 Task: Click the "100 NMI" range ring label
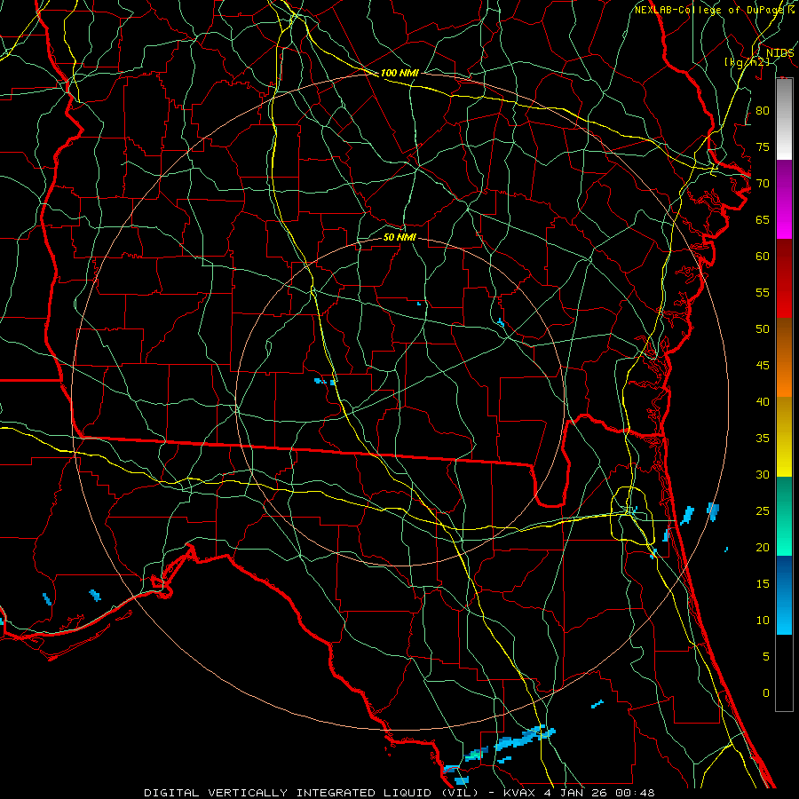399,73
